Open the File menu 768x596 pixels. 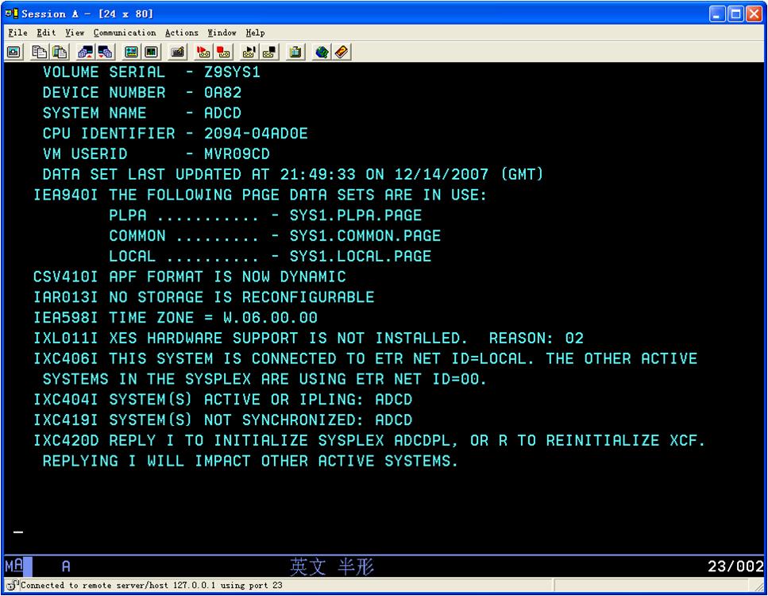tap(17, 33)
